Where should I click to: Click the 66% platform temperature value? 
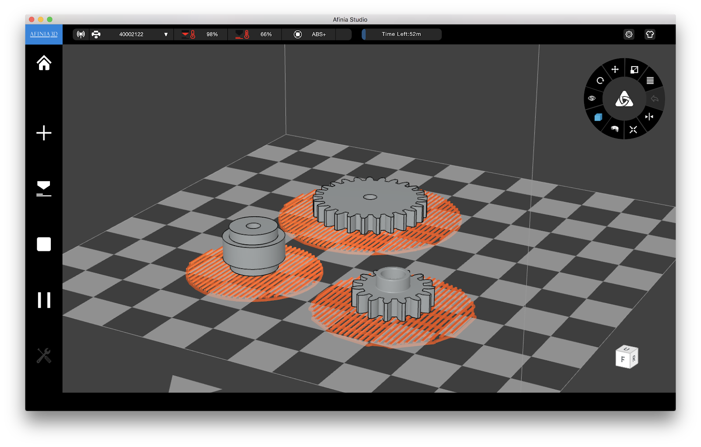(x=266, y=34)
